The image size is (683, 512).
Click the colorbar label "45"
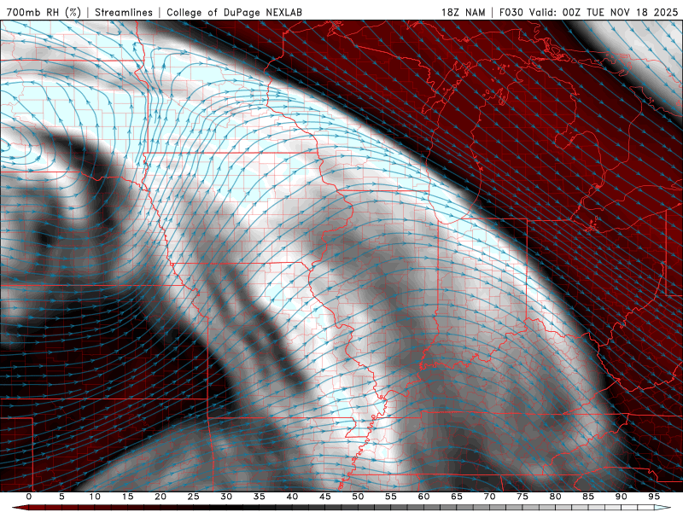coord(325,497)
